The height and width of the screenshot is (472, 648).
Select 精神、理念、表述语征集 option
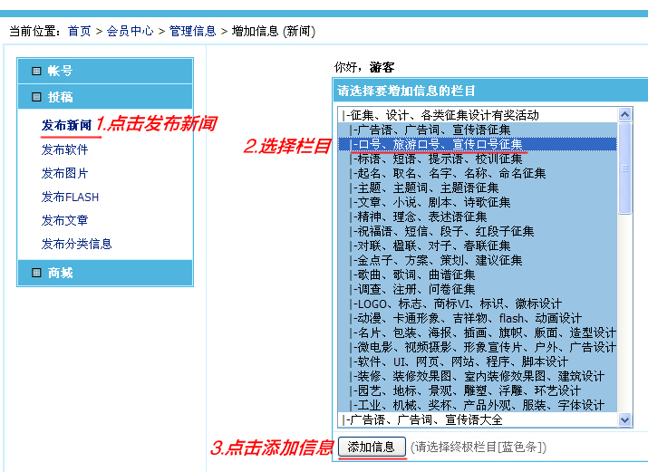coord(478,217)
